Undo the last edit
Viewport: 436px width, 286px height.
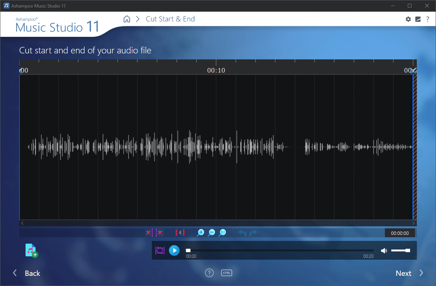(x=242, y=233)
